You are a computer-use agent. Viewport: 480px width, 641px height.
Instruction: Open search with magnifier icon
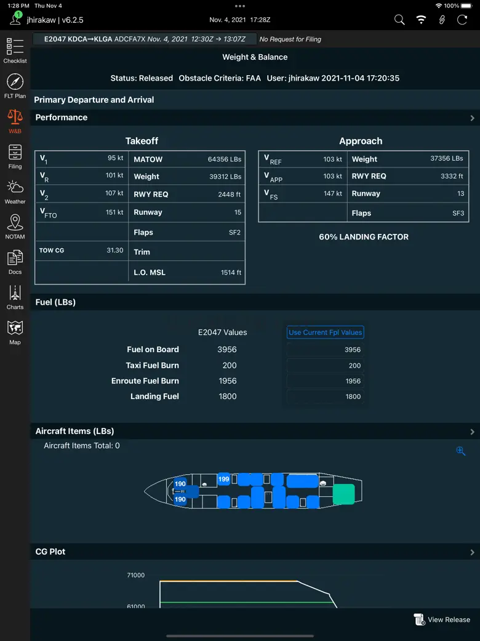(x=399, y=20)
